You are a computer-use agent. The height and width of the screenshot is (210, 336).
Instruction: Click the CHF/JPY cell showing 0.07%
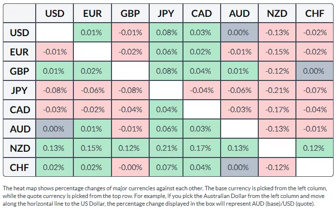166,168
